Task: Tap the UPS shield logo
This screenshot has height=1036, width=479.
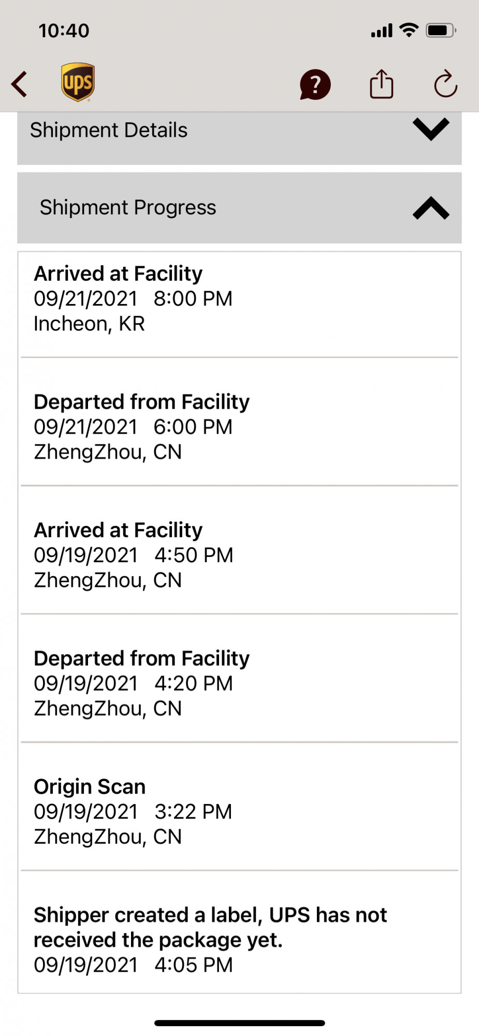Action: pyautogui.click(x=78, y=82)
